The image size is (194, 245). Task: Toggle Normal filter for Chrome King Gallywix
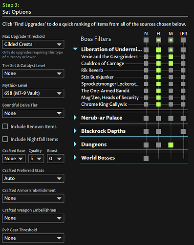[146, 104]
